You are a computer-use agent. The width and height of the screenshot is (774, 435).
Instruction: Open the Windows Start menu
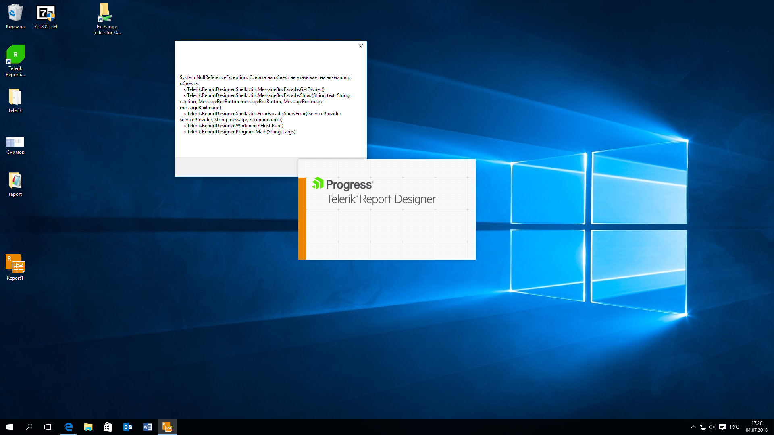coord(10,427)
